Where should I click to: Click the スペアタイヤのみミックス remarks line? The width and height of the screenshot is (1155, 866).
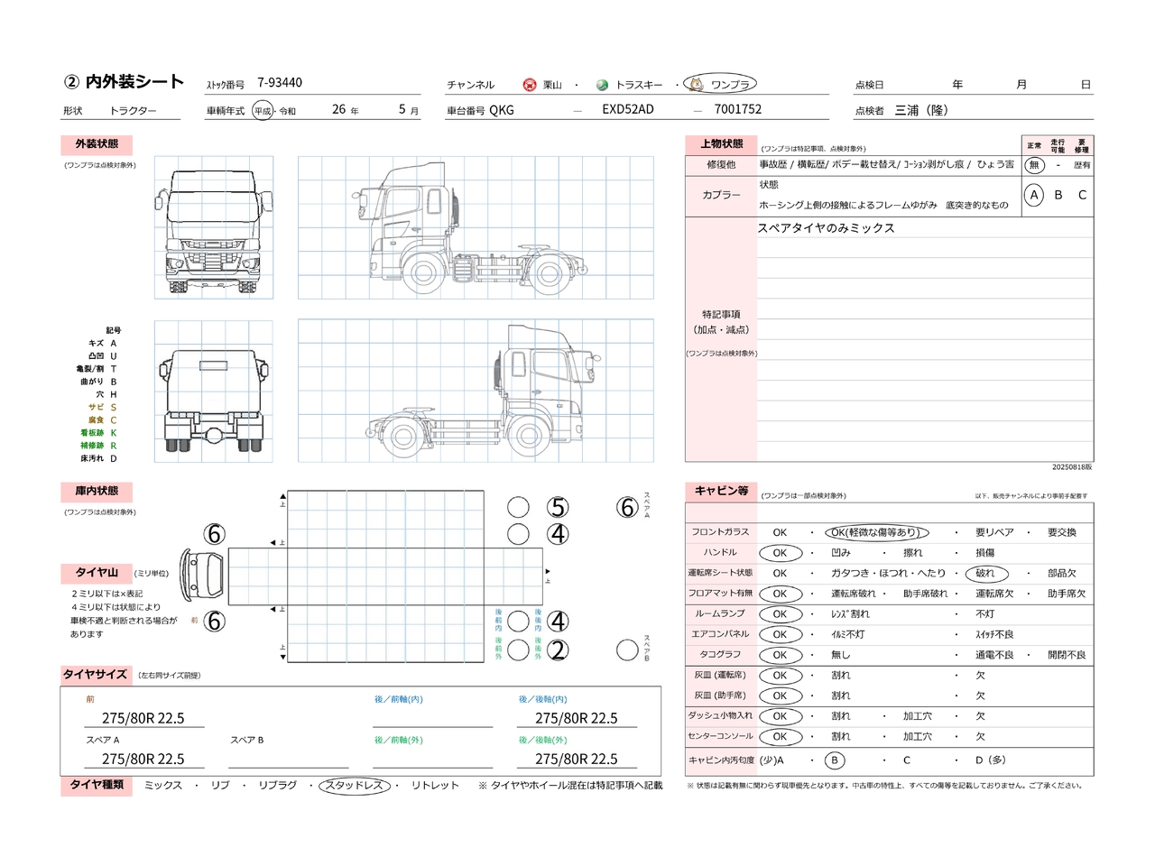[826, 228]
